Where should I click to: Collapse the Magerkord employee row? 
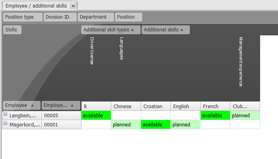(6, 124)
